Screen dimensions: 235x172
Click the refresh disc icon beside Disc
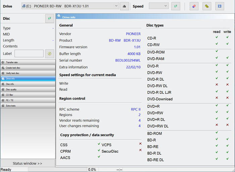pyautogui.click(x=50, y=18)
